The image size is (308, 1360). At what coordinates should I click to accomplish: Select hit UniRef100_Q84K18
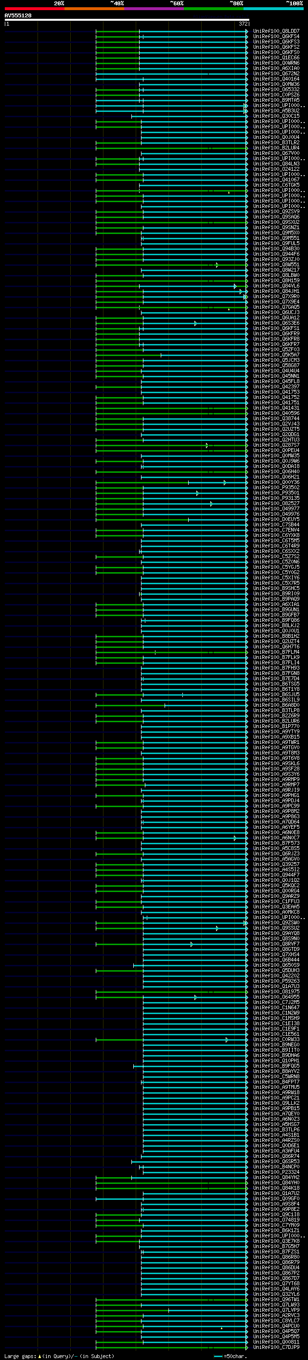(x=276, y=1188)
